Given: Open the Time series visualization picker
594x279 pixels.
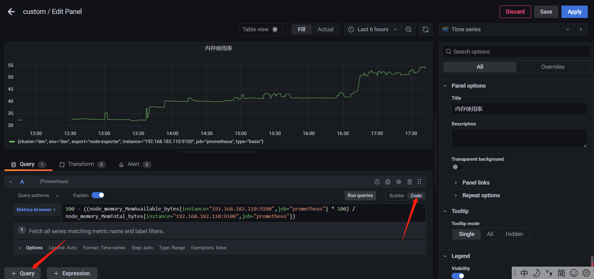Looking at the screenshot, I should click(x=506, y=29).
